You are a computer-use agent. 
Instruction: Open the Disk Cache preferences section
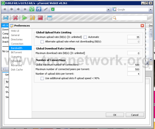[20, 70]
